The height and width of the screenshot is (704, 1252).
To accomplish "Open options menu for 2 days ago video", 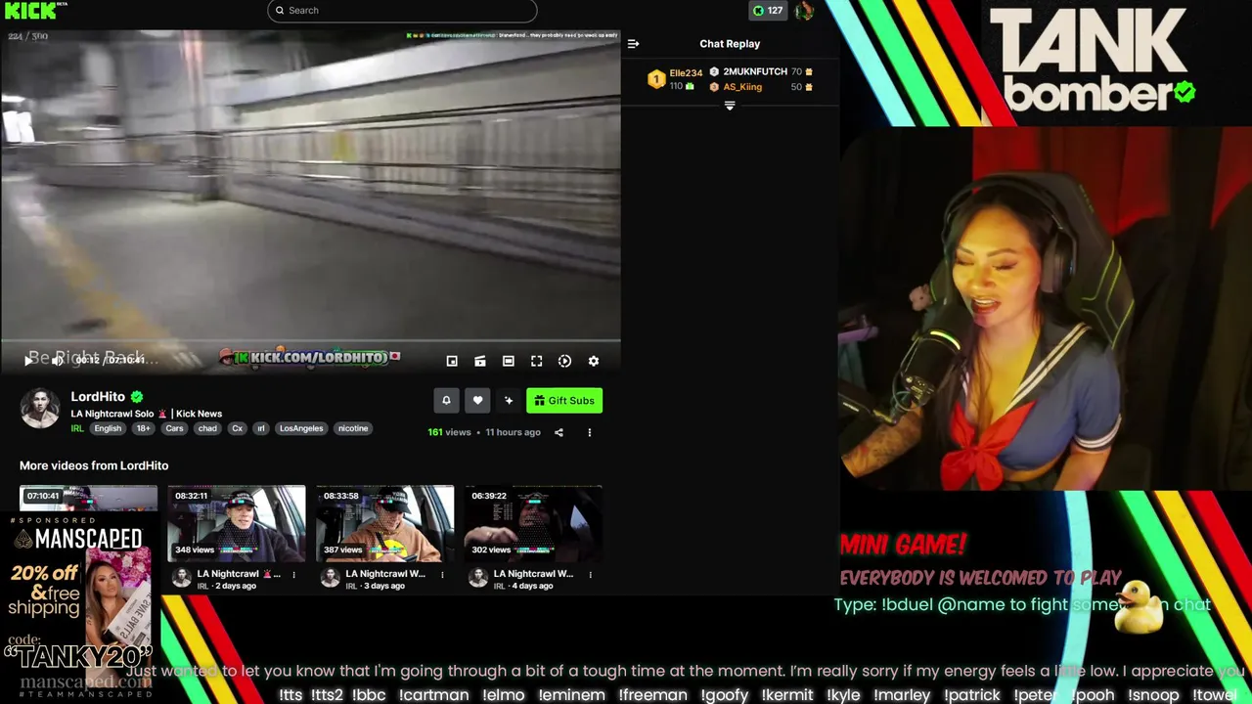I will [293, 575].
